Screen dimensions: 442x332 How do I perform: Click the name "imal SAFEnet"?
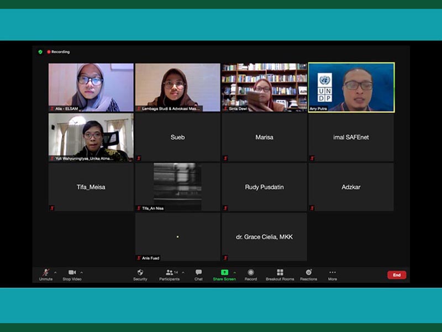point(351,137)
